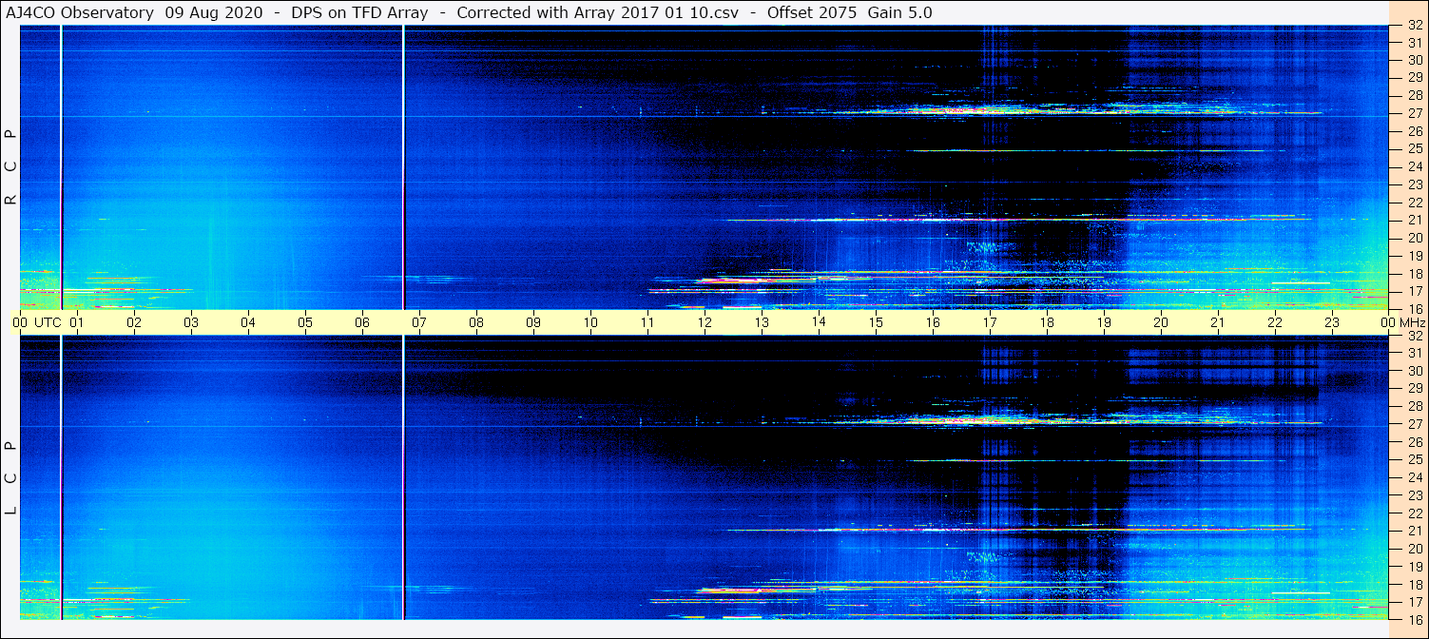Click RCP white calibration line before 07 UTC

tap(403, 167)
